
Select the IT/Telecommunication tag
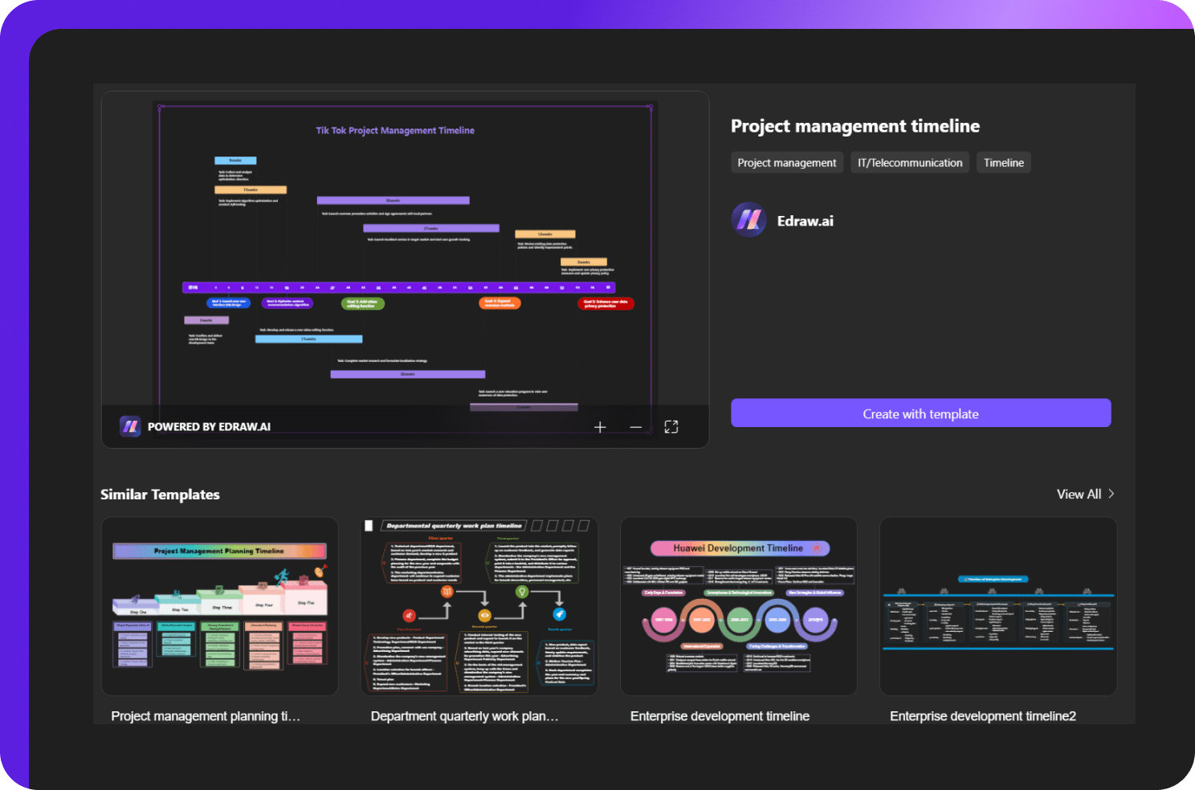[x=910, y=163]
